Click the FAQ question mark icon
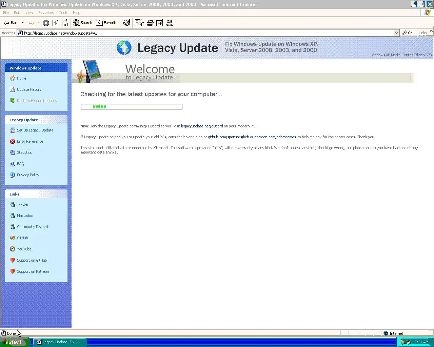434x347 pixels. (x=13, y=164)
